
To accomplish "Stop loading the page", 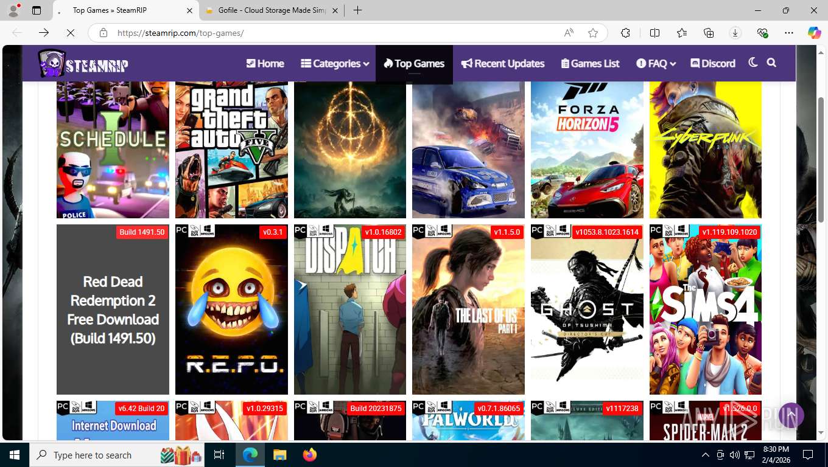I will [x=71, y=33].
